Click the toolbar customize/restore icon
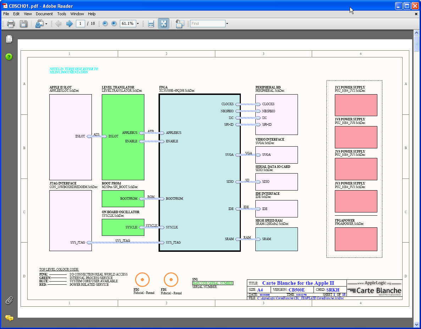 point(179,24)
